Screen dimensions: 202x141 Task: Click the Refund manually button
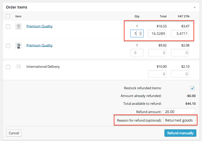(x=180, y=133)
